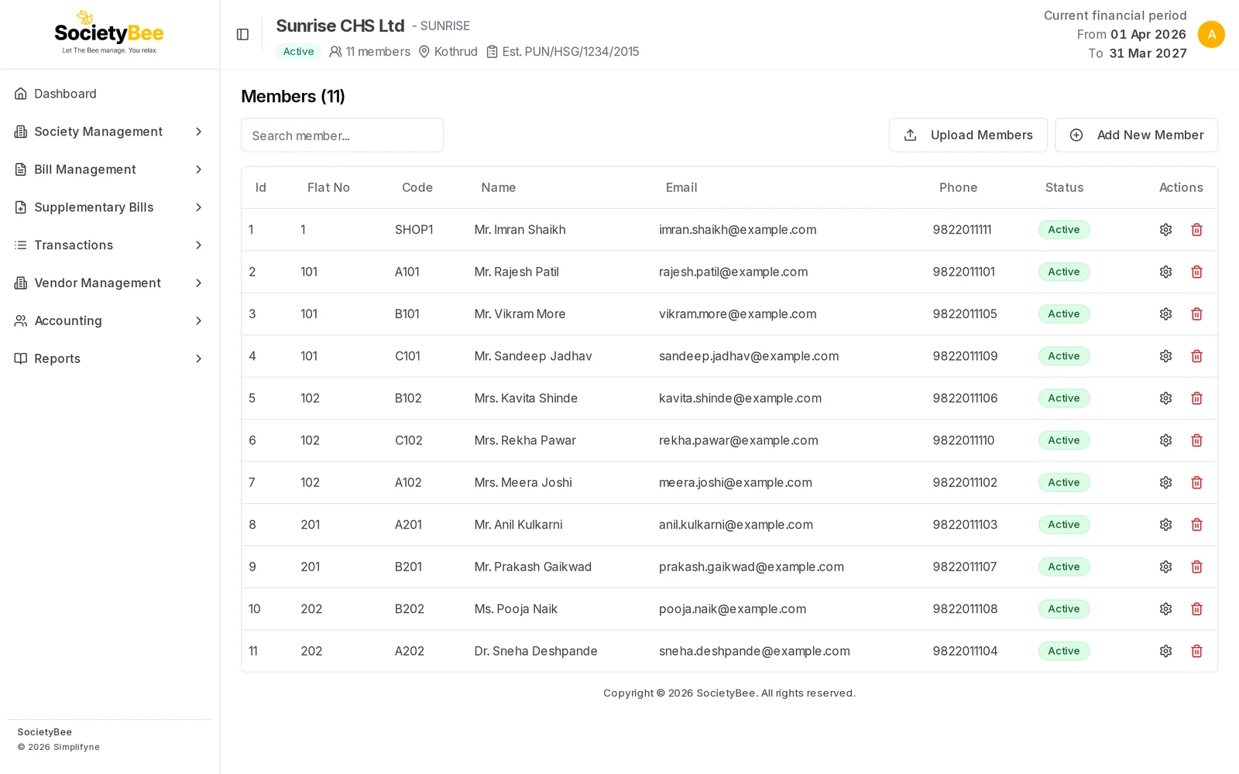
Task: Click phone number 9822011108
Action: (965, 609)
